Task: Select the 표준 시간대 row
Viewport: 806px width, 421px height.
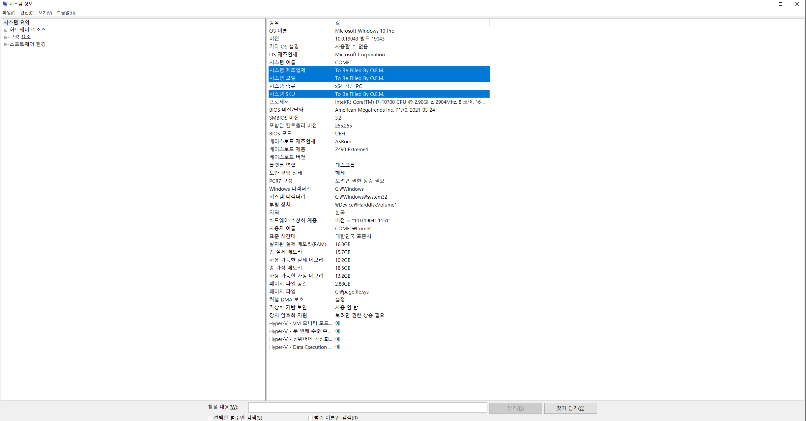Action: tap(379, 236)
